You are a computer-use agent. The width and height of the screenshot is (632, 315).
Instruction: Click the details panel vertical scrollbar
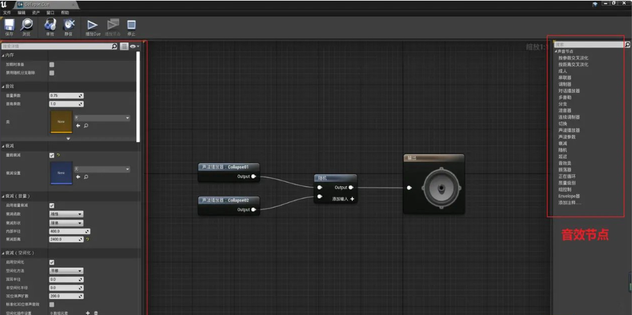coord(138,97)
